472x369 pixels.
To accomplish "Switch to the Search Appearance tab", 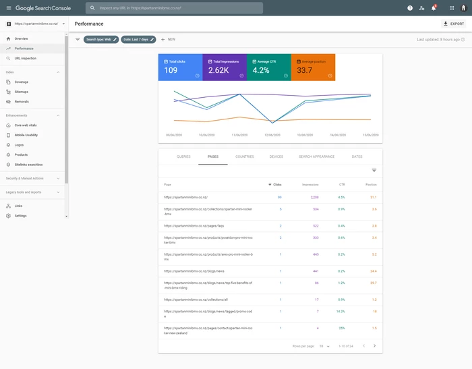I will coord(317,157).
